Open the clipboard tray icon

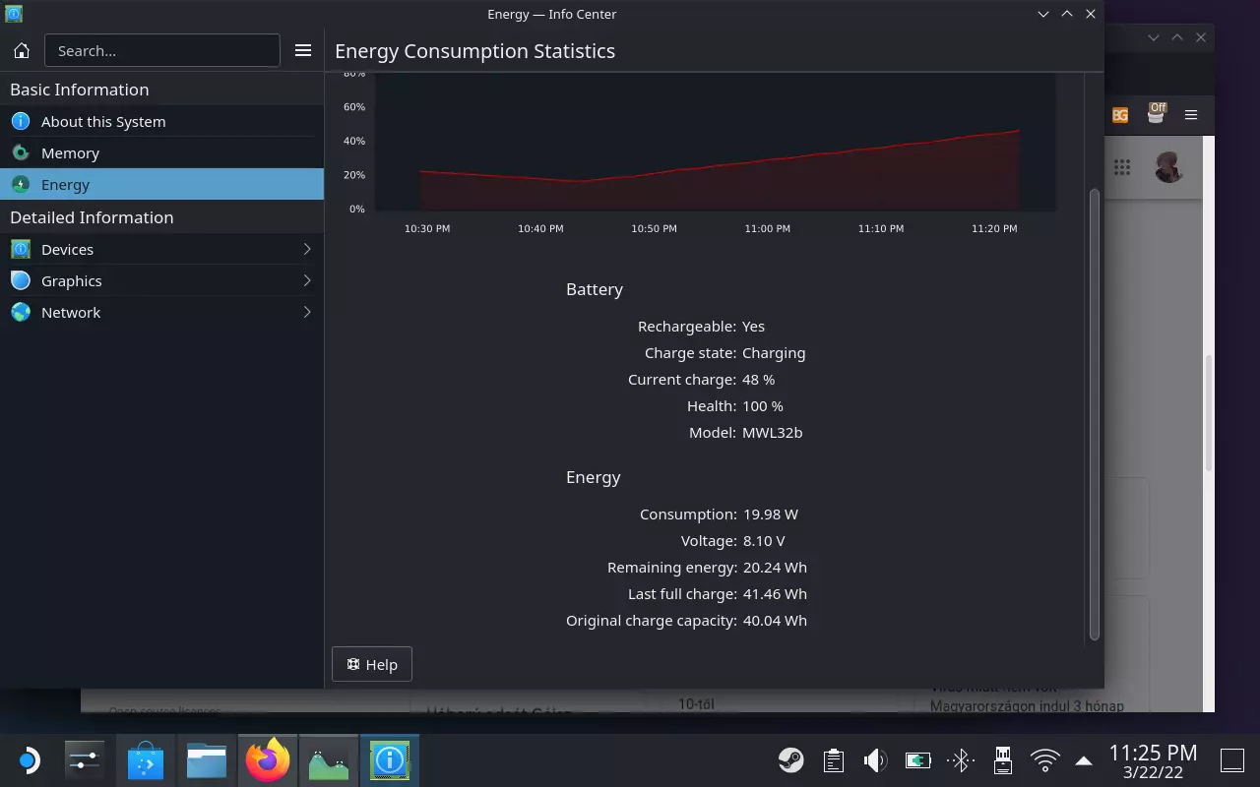coord(834,759)
